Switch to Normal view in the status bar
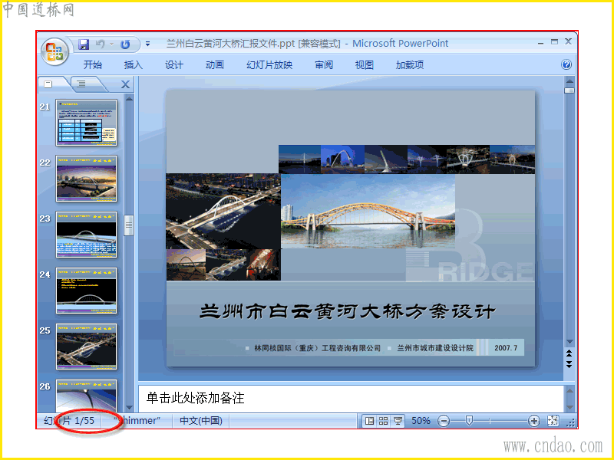Image resolution: width=614 pixels, height=460 pixels. [x=369, y=421]
